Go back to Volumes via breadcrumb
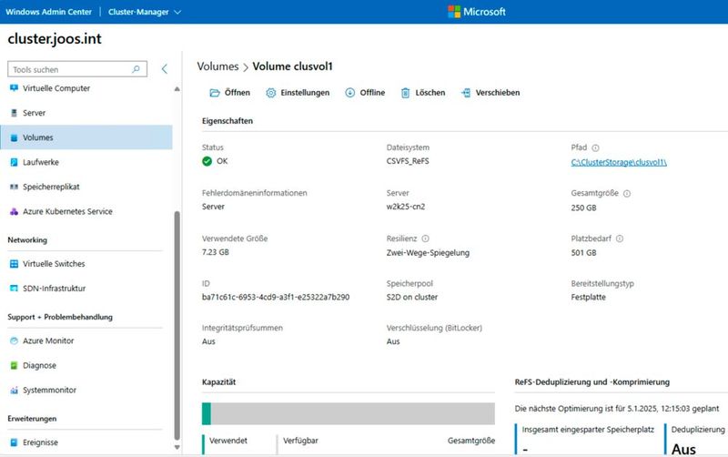Screen dimensions: 728x457 coord(217,66)
